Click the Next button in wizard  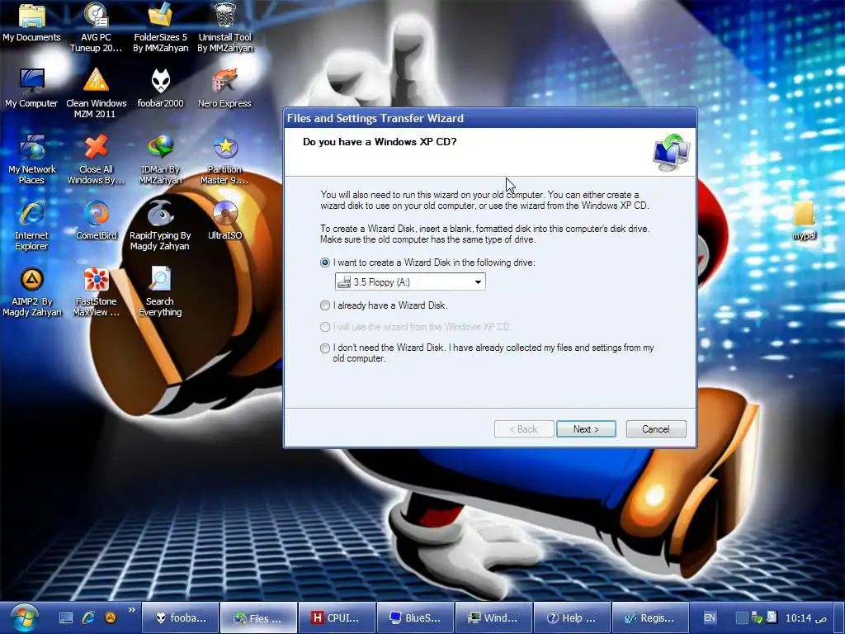pyautogui.click(x=586, y=429)
